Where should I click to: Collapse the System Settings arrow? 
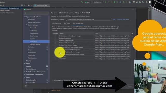point(27,25)
